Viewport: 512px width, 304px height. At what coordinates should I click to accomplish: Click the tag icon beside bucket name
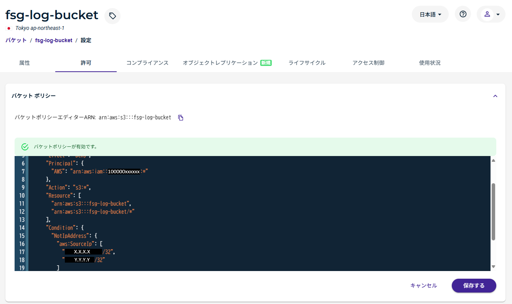tap(112, 16)
